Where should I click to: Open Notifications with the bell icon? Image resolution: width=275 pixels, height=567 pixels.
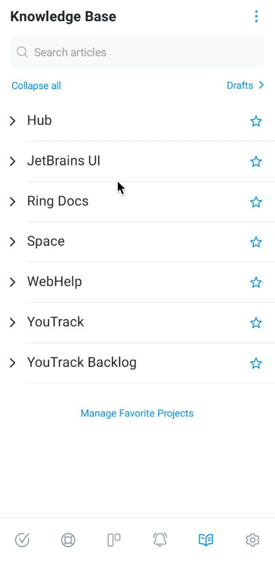coord(159,540)
